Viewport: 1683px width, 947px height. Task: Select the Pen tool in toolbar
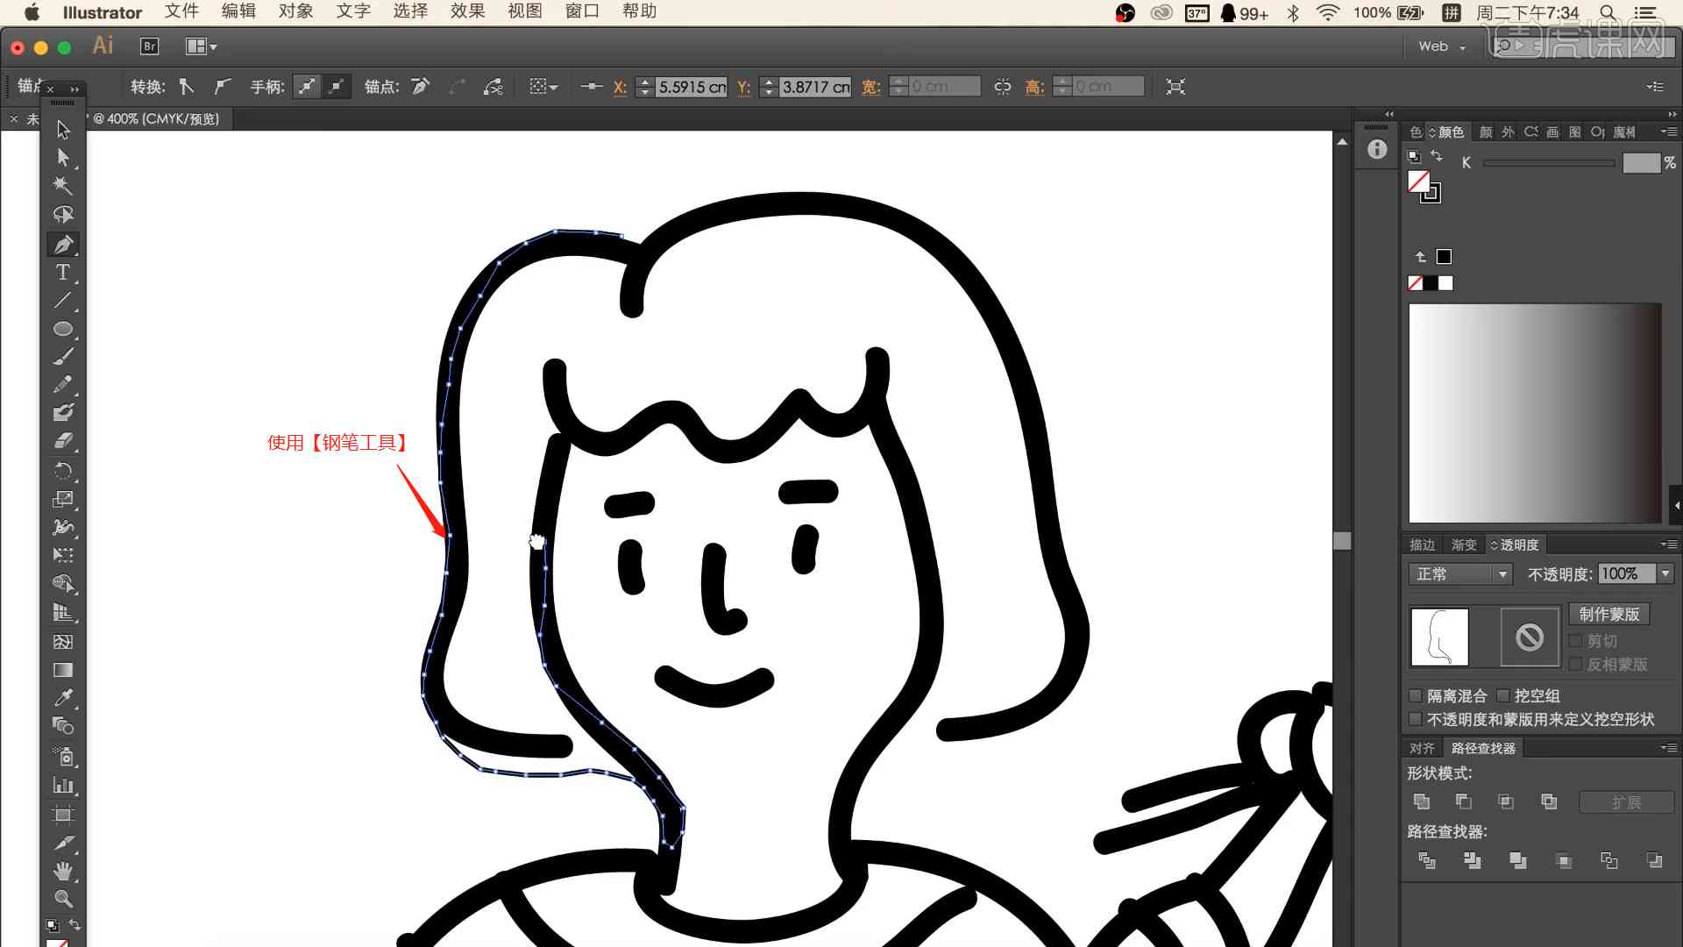(x=64, y=243)
